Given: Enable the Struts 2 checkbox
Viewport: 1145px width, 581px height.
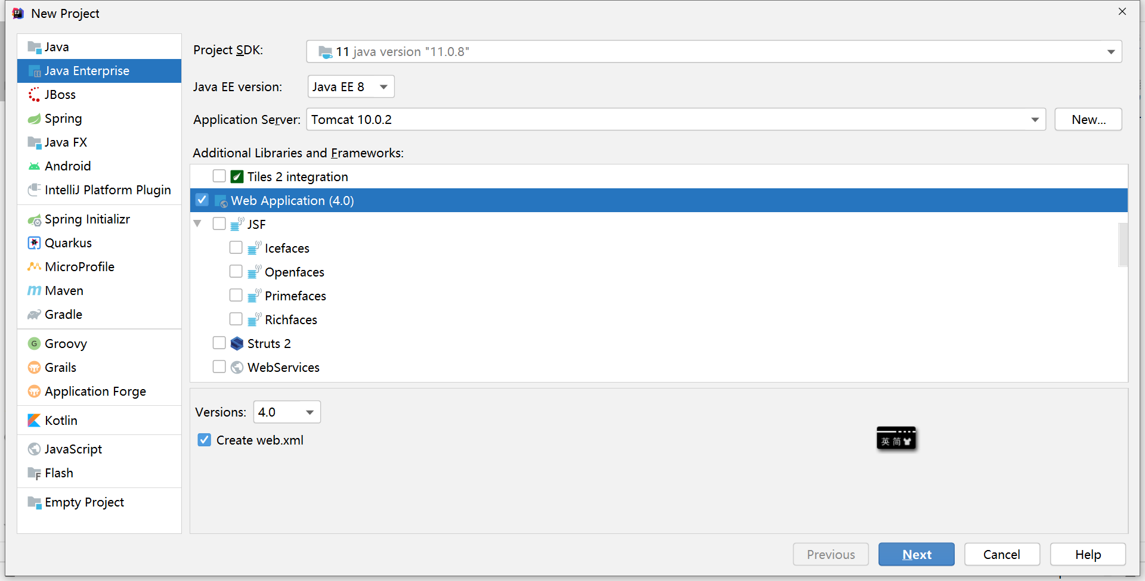Looking at the screenshot, I should pos(219,343).
